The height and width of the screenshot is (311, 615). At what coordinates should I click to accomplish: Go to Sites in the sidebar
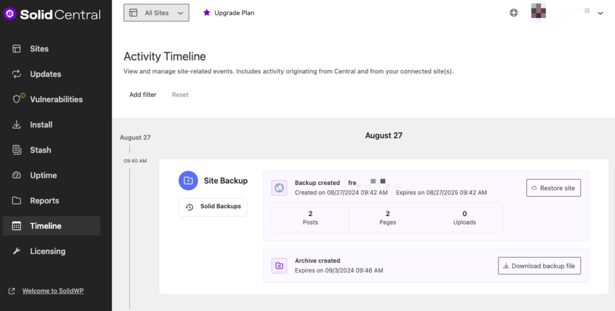39,49
